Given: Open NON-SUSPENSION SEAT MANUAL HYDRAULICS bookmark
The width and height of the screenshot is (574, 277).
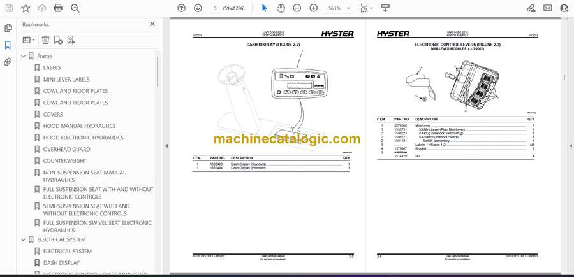Looking at the screenshot, I should tap(84, 176).
